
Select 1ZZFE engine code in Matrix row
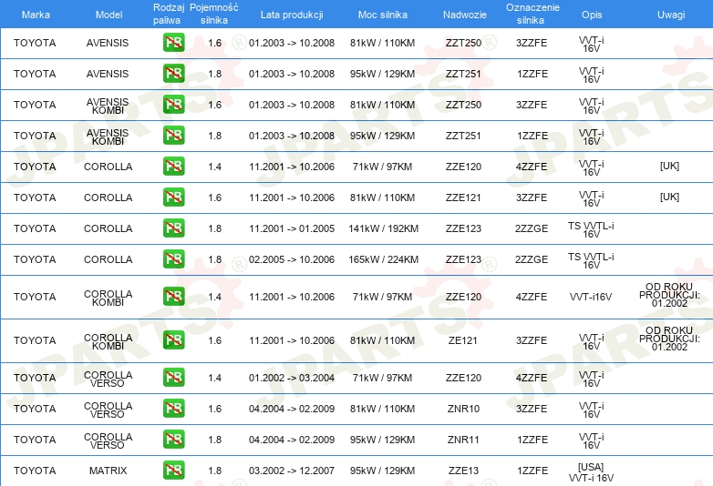point(532,471)
